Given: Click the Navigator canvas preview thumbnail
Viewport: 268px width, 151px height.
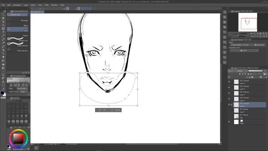Looking at the screenshot, I should (247, 22).
